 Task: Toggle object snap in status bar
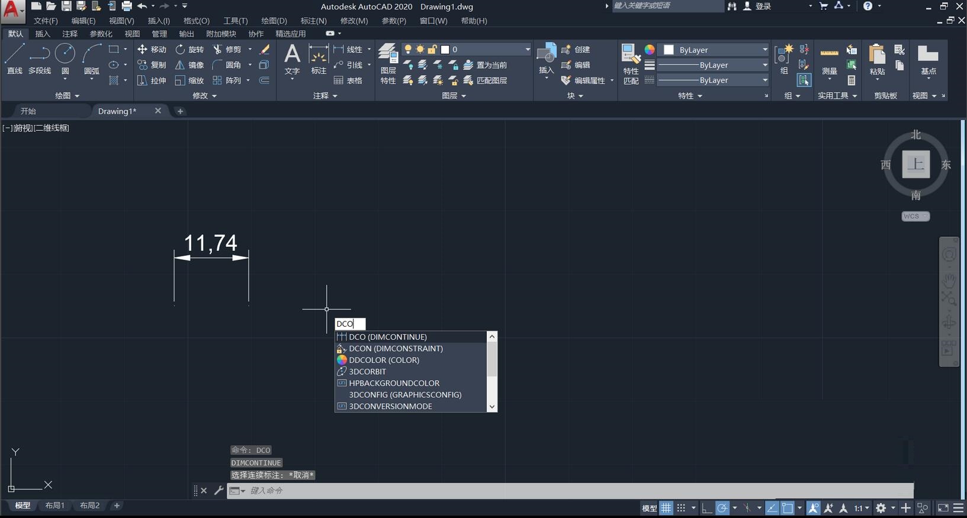tap(787, 508)
